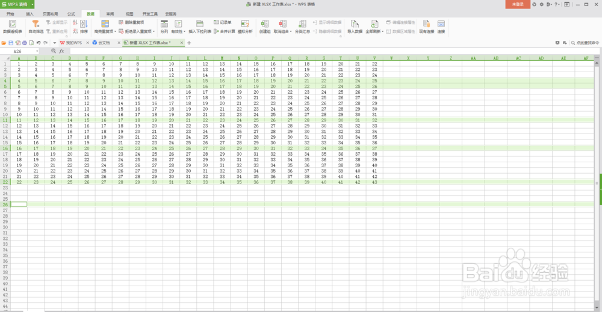Image resolution: width=602 pixels, height=312 pixels.
Task: Click the ribbon collapse icon near window controls
Action: [566, 5]
